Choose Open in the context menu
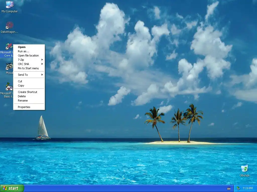 tap(29, 47)
